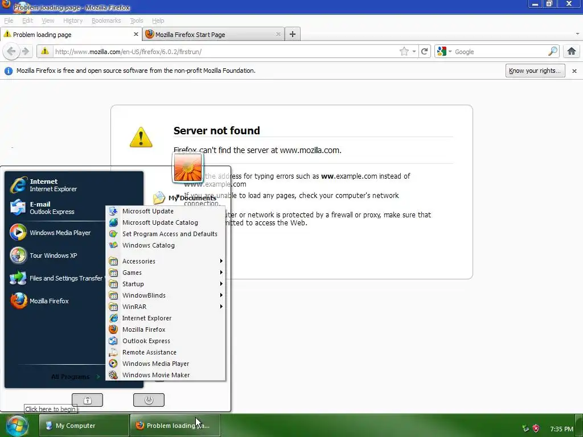
Task: Expand the Games submenu
Action: point(166,273)
